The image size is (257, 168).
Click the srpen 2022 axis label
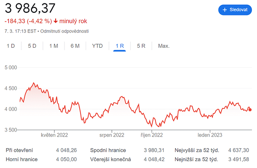[x=112, y=135]
